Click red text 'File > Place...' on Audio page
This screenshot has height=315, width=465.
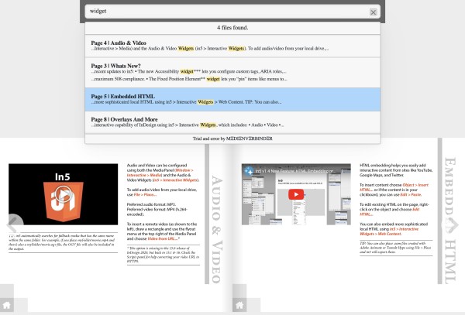146,195
